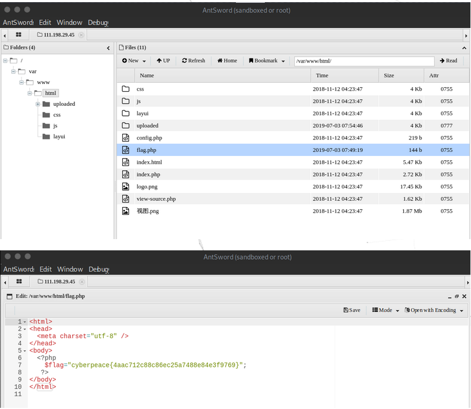Go up one directory with UP button
This screenshot has width=471, height=409.
163,61
